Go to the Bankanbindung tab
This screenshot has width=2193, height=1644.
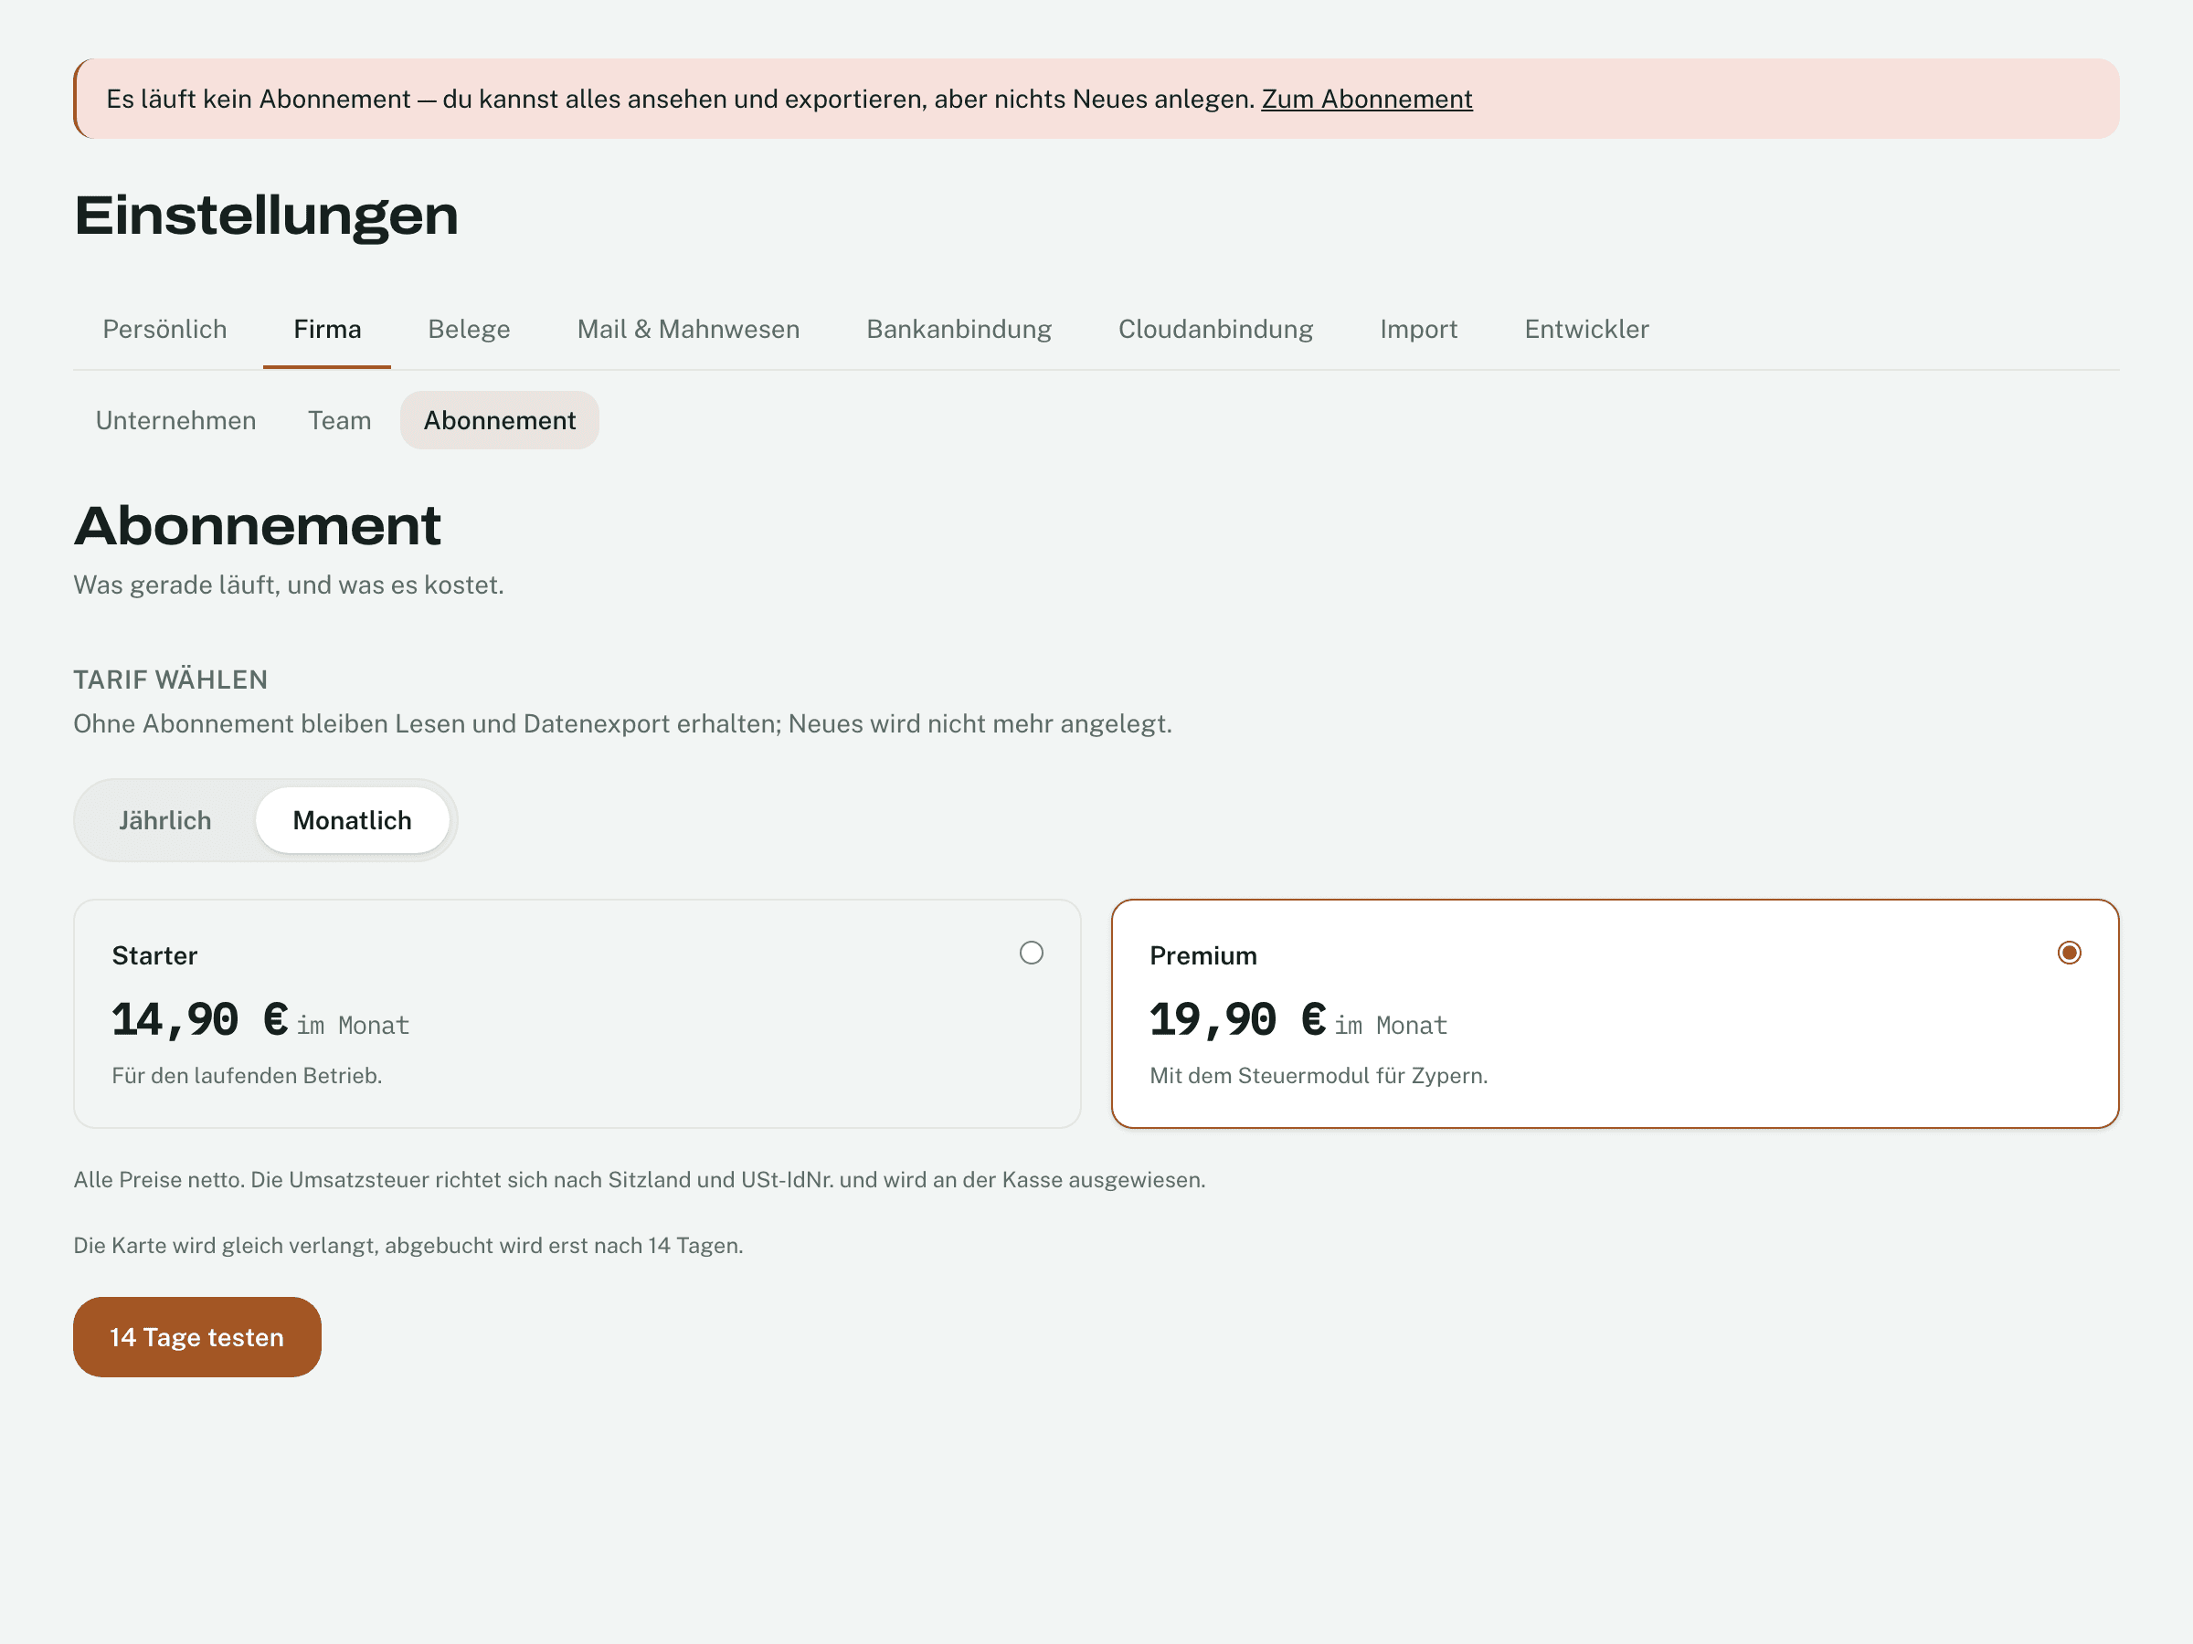(959, 329)
